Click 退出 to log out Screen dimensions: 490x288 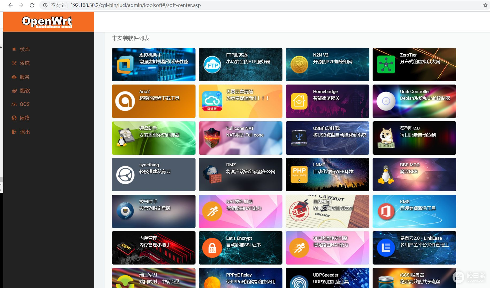pos(25,132)
